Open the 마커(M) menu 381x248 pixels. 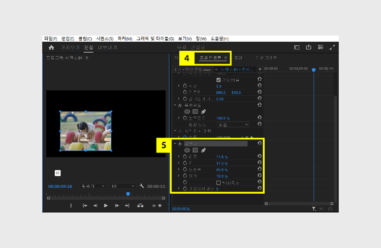[125, 39]
